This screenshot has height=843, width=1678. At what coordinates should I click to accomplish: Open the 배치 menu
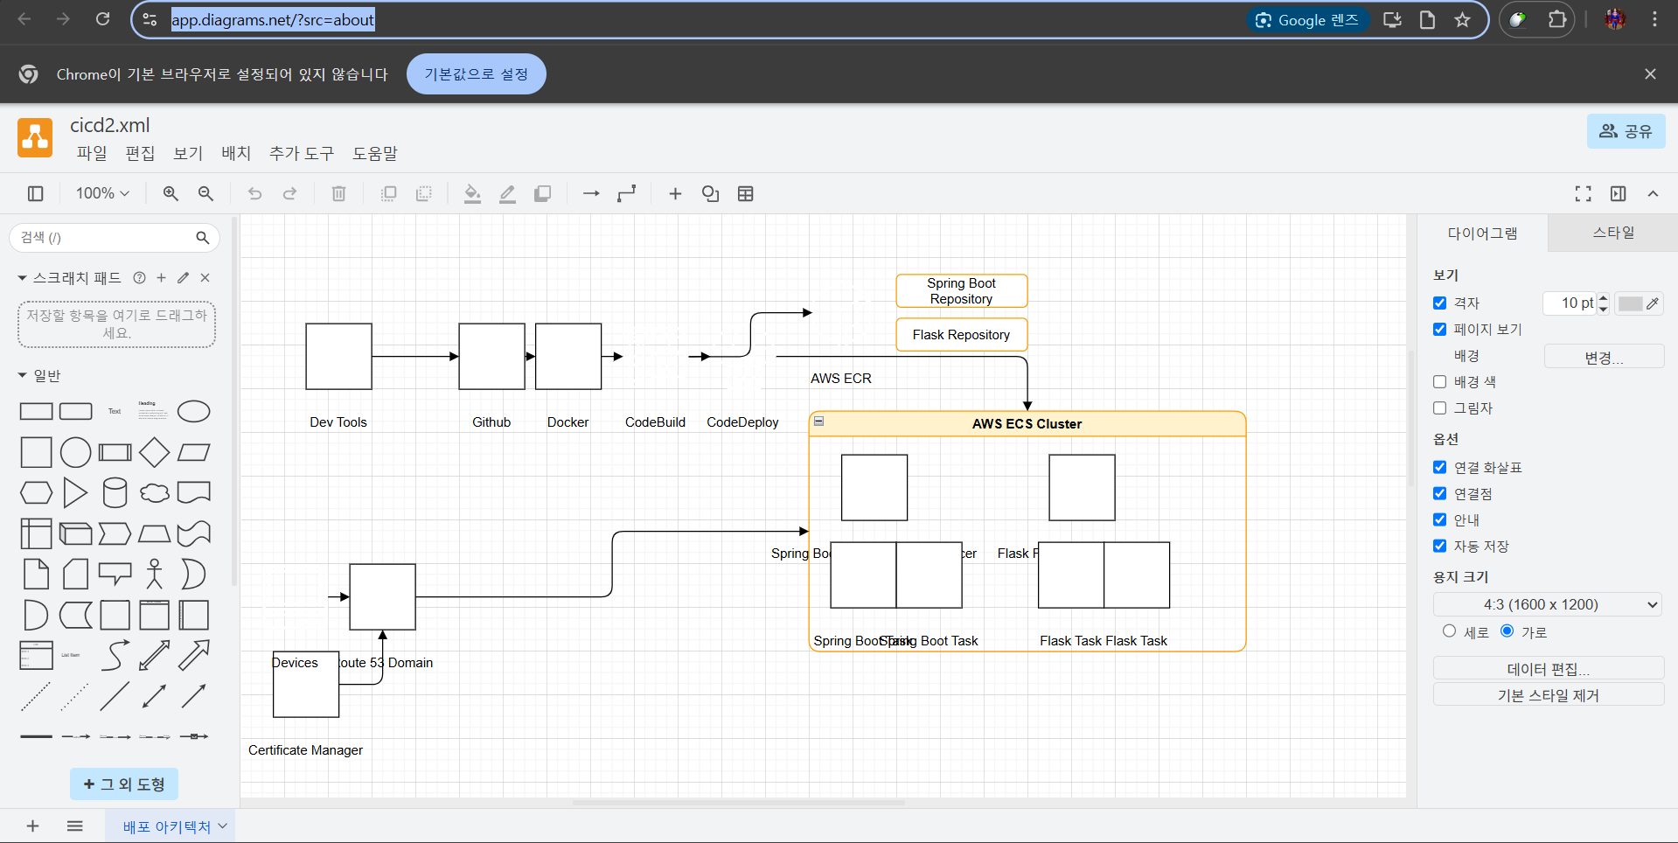[236, 153]
